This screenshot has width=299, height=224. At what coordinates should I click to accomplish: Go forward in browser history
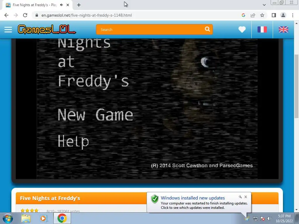16,15
